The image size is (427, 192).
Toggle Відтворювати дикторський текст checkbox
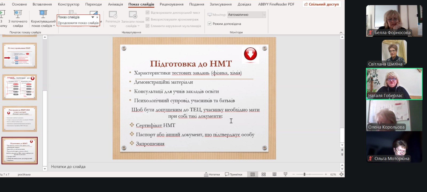pos(148,13)
